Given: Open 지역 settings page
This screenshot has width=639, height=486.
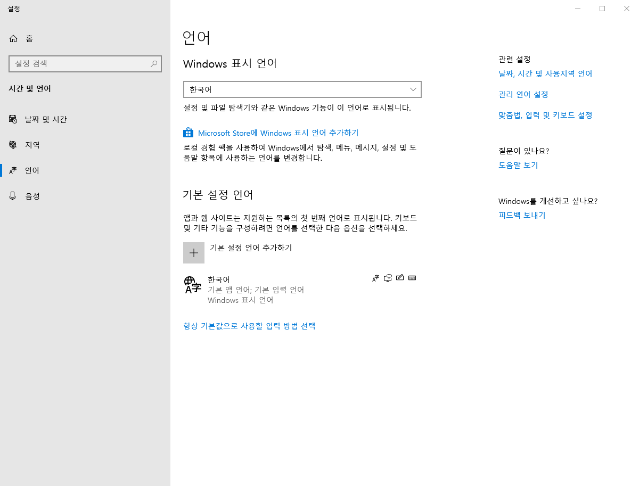Looking at the screenshot, I should coord(85,145).
